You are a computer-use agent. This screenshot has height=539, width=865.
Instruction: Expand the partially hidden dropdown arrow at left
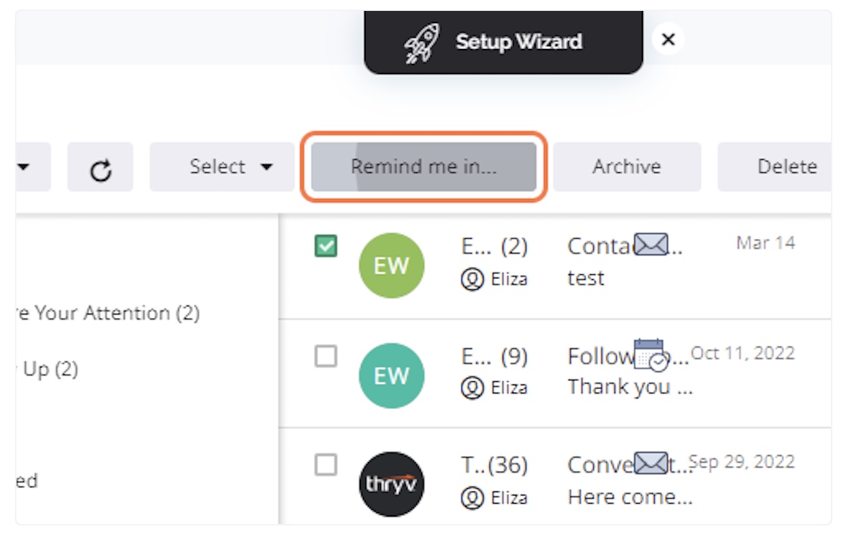coord(25,167)
